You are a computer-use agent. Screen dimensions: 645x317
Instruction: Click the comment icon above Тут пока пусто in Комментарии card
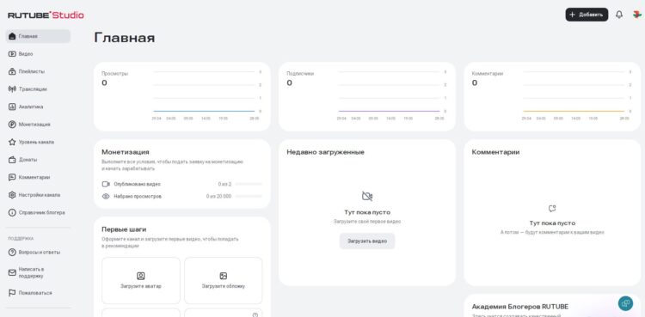click(552, 209)
